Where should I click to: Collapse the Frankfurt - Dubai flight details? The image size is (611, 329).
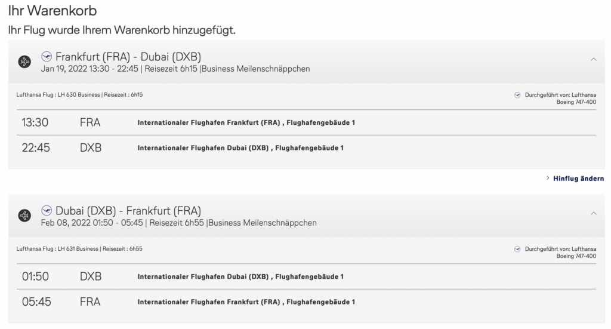tap(593, 59)
